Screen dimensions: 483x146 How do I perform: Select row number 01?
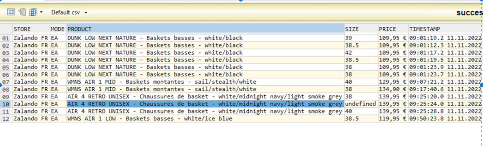pos(6,38)
